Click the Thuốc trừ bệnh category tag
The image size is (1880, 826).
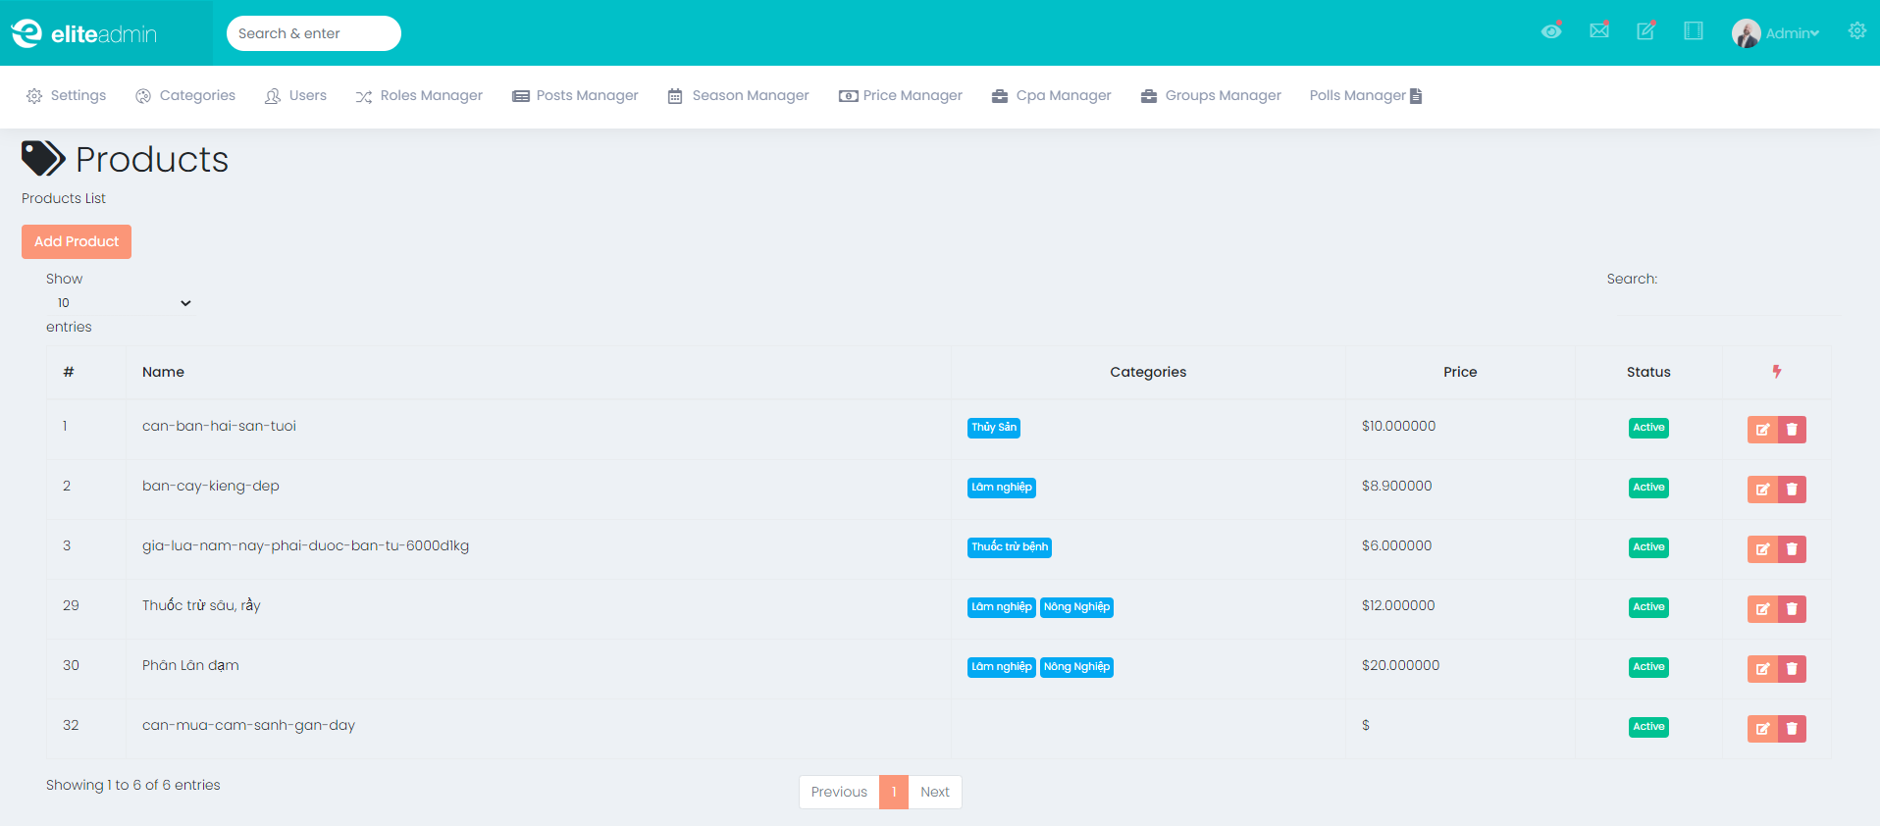pos(1010,547)
